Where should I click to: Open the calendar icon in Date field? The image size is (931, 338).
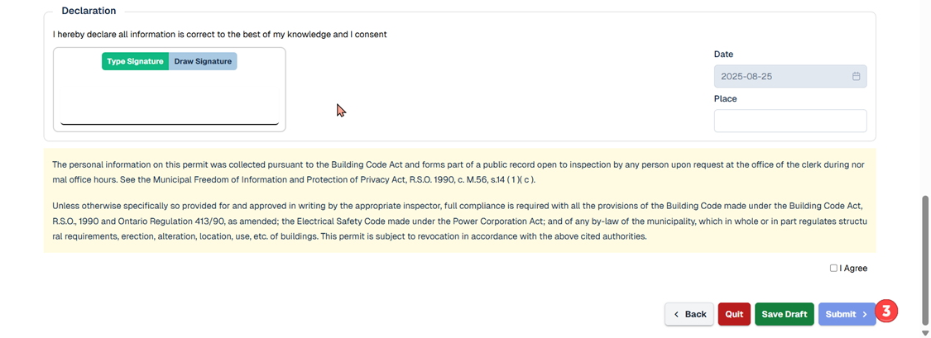pos(856,76)
